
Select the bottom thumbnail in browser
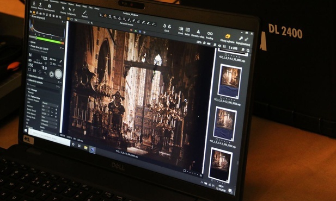click(x=220, y=165)
